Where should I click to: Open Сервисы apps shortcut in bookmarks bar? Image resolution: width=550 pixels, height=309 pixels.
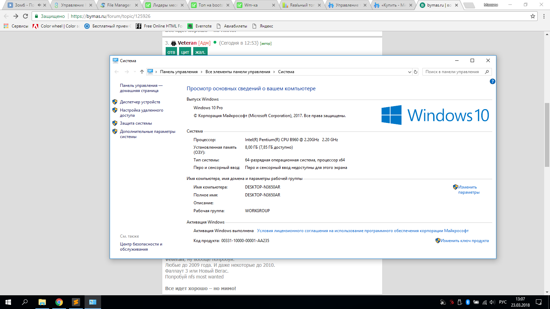click(x=16, y=26)
